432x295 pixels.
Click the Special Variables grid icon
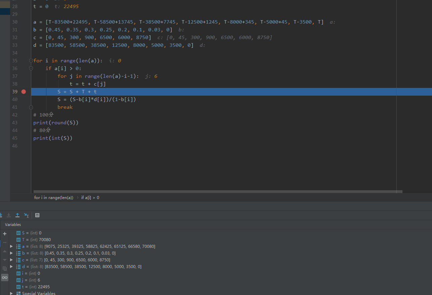click(x=18, y=293)
